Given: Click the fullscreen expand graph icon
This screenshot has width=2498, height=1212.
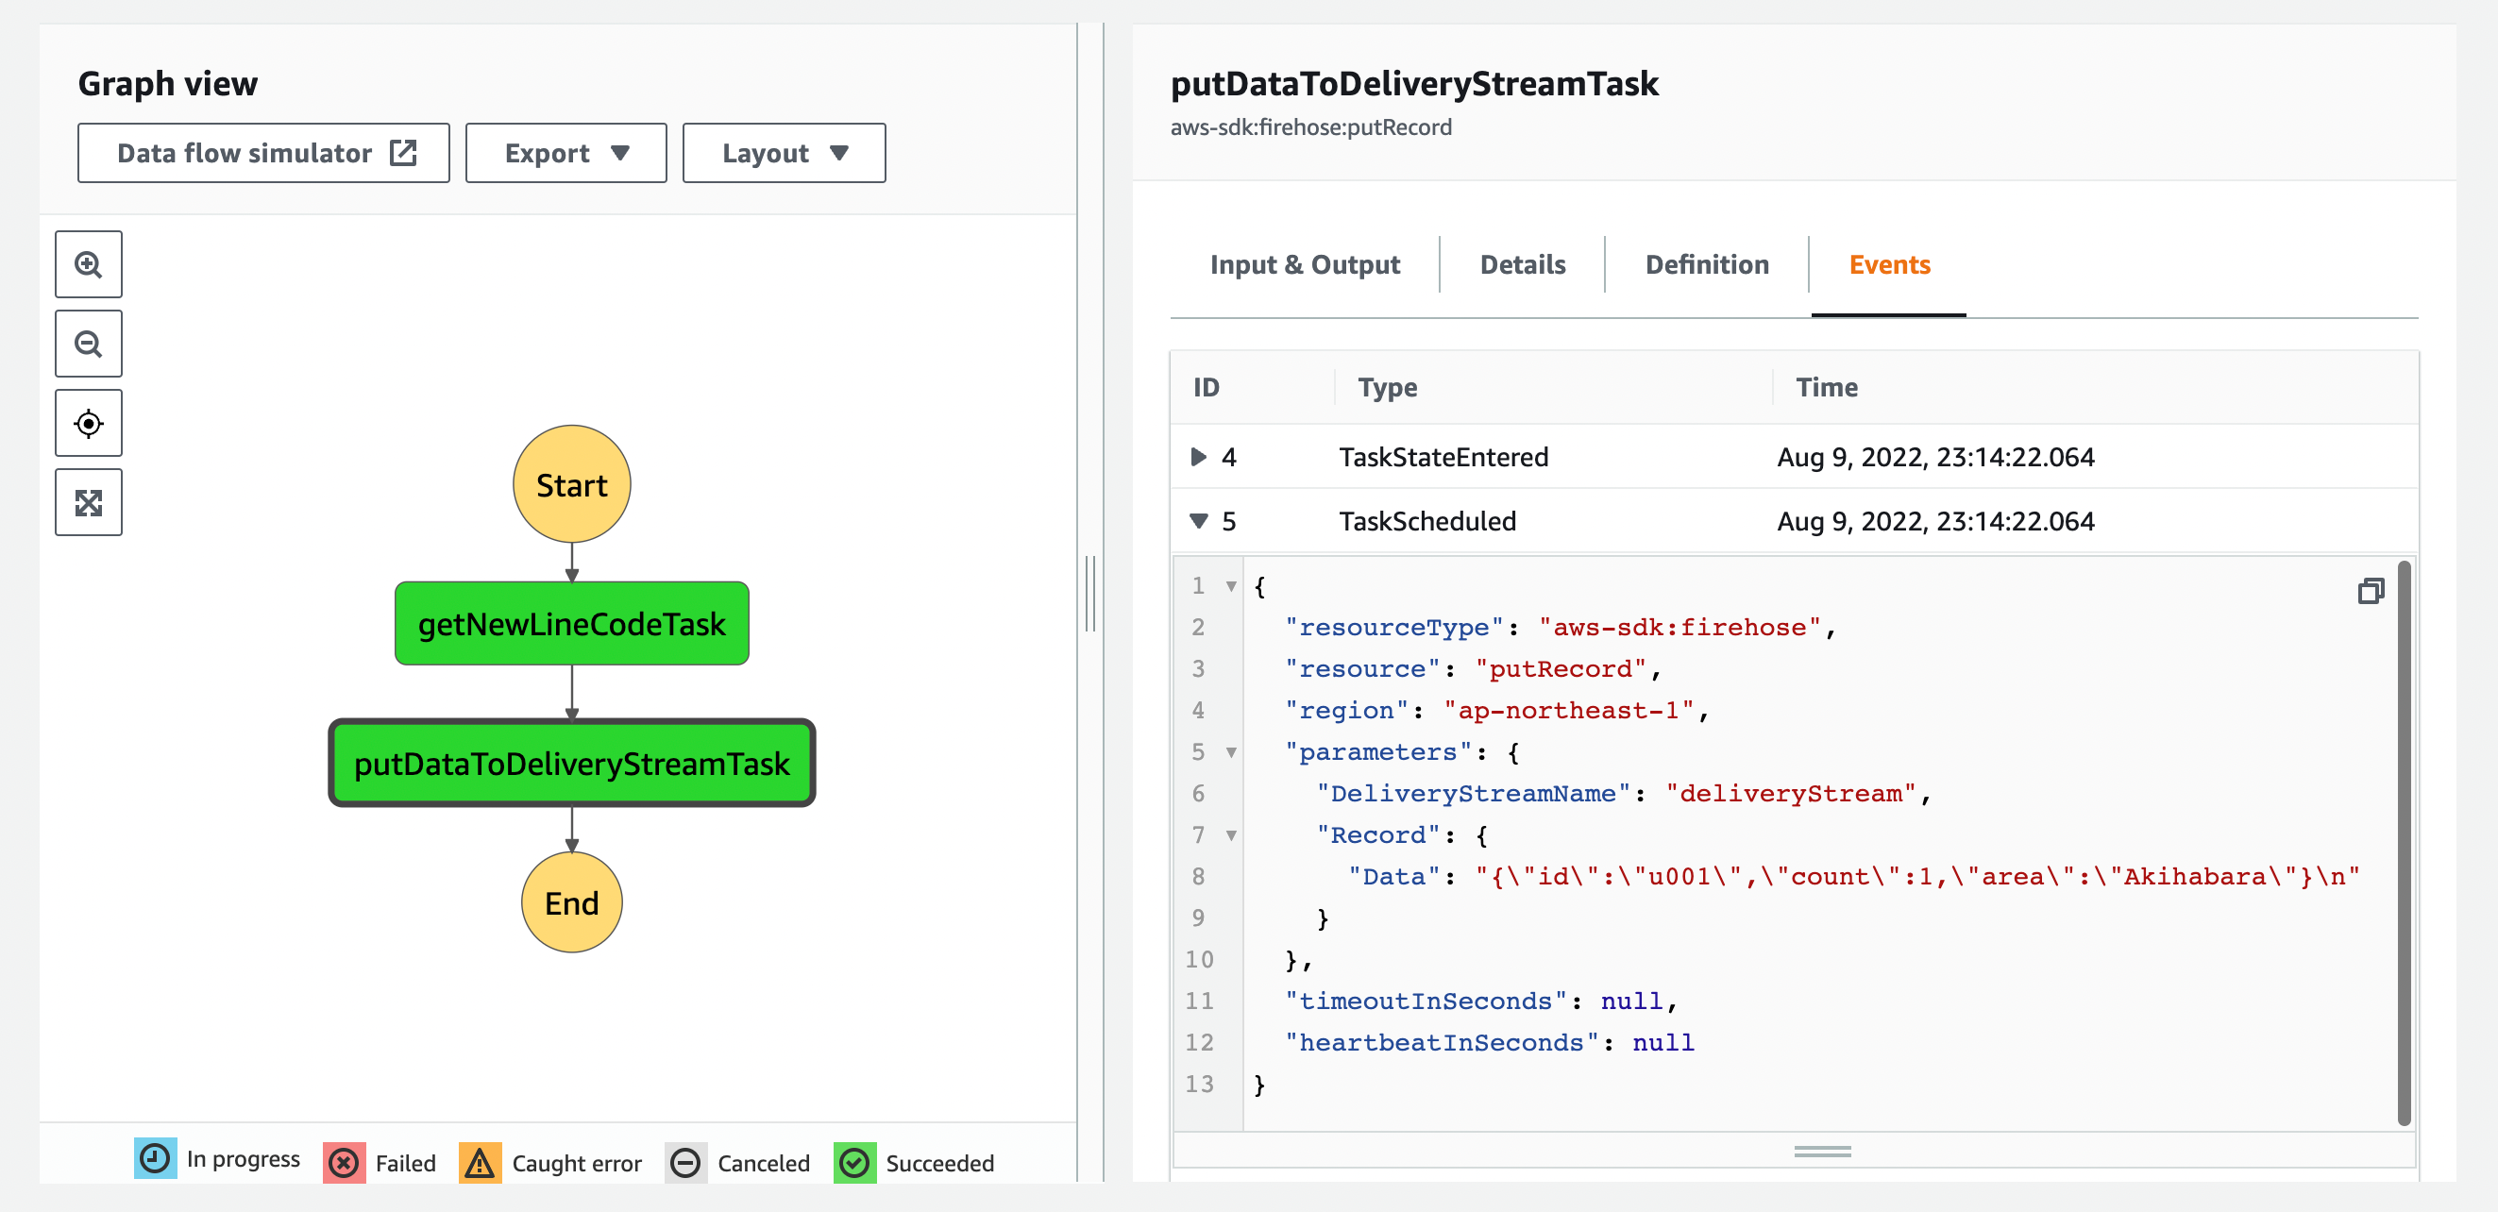Looking at the screenshot, I should (x=88, y=503).
